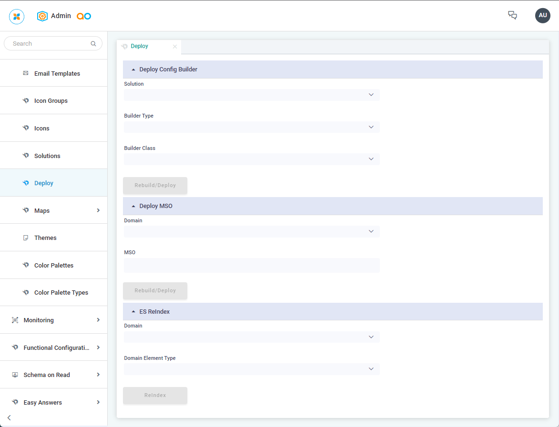Collapse the sidebar with bottom-left arrow
The image size is (559, 427).
[x=9, y=417]
